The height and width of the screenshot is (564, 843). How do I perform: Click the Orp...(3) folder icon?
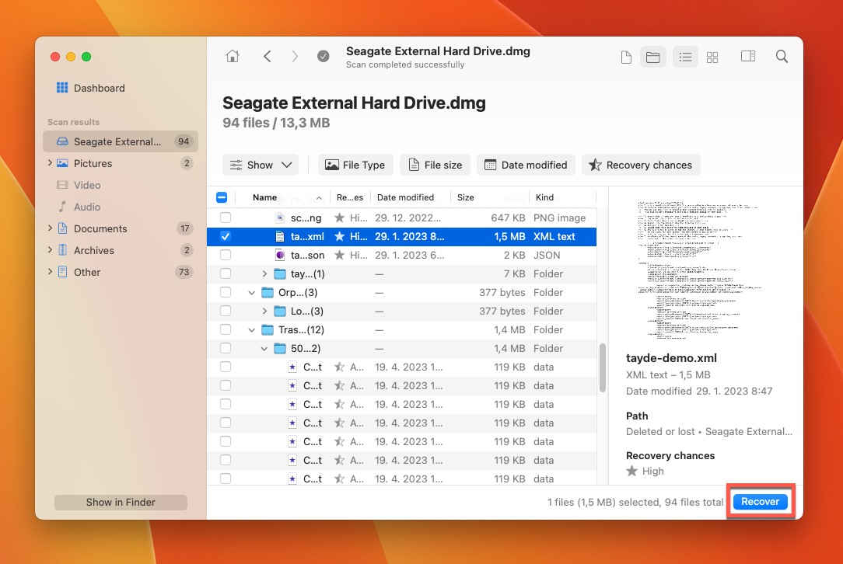click(x=268, y=292)
